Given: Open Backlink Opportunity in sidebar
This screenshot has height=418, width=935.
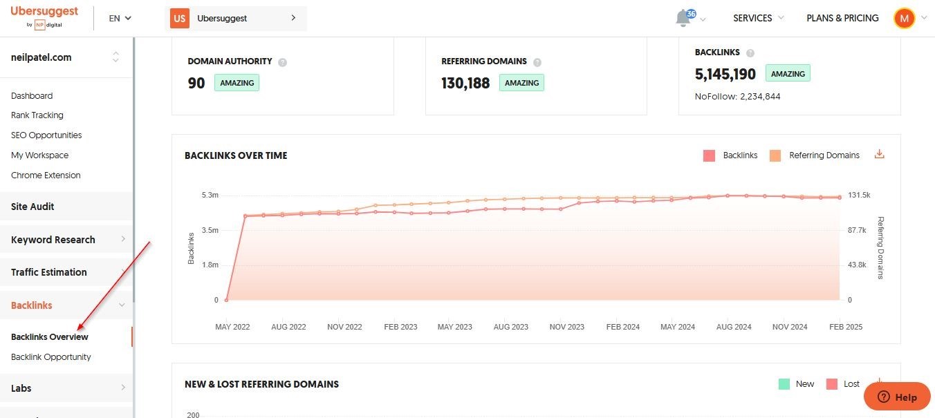Looking at the screenshot, I should (51, 357).
